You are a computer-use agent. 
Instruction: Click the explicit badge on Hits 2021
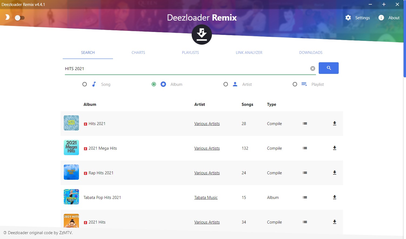coord(85,124)
